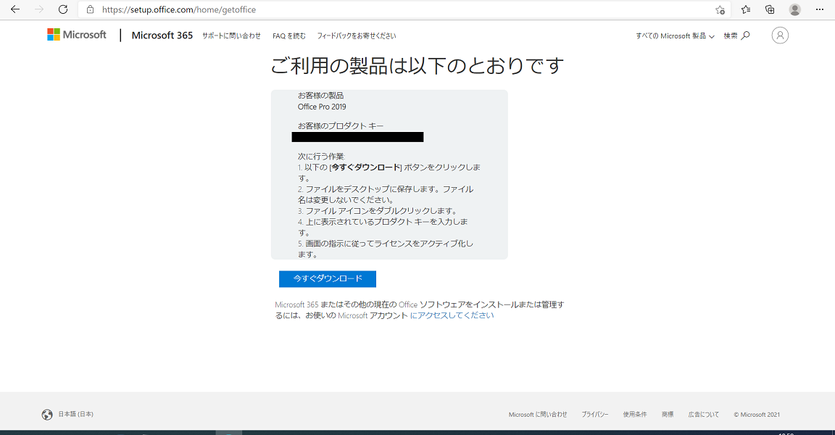This screenshot has width=835, height=435.
Task: Click the © Microsoft 2021 text
Action: pos(756,414)
